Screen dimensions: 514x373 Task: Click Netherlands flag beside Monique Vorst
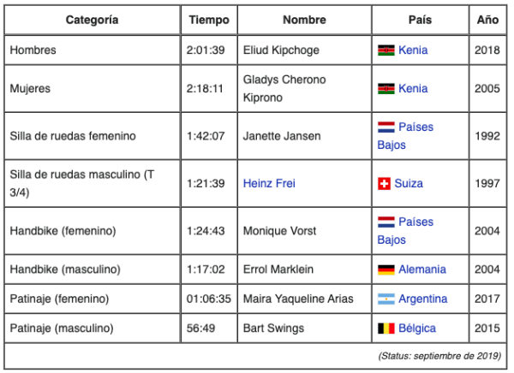[x=385, y=222]
